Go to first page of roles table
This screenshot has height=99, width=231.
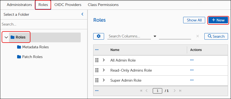[141, 91]
